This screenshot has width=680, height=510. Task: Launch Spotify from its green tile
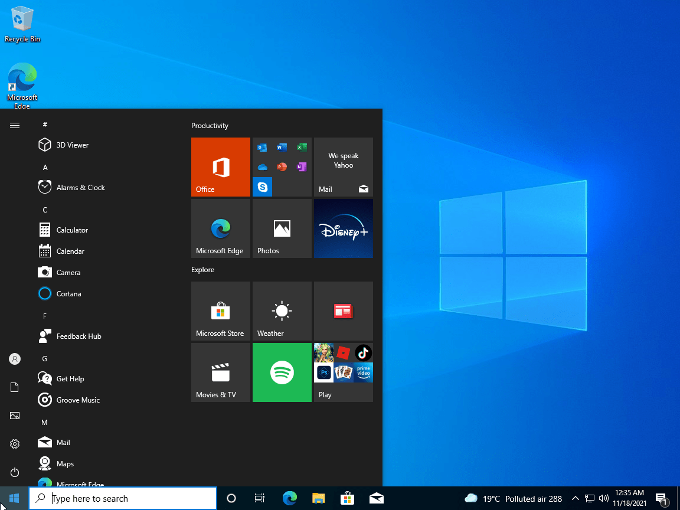(282, 372)
